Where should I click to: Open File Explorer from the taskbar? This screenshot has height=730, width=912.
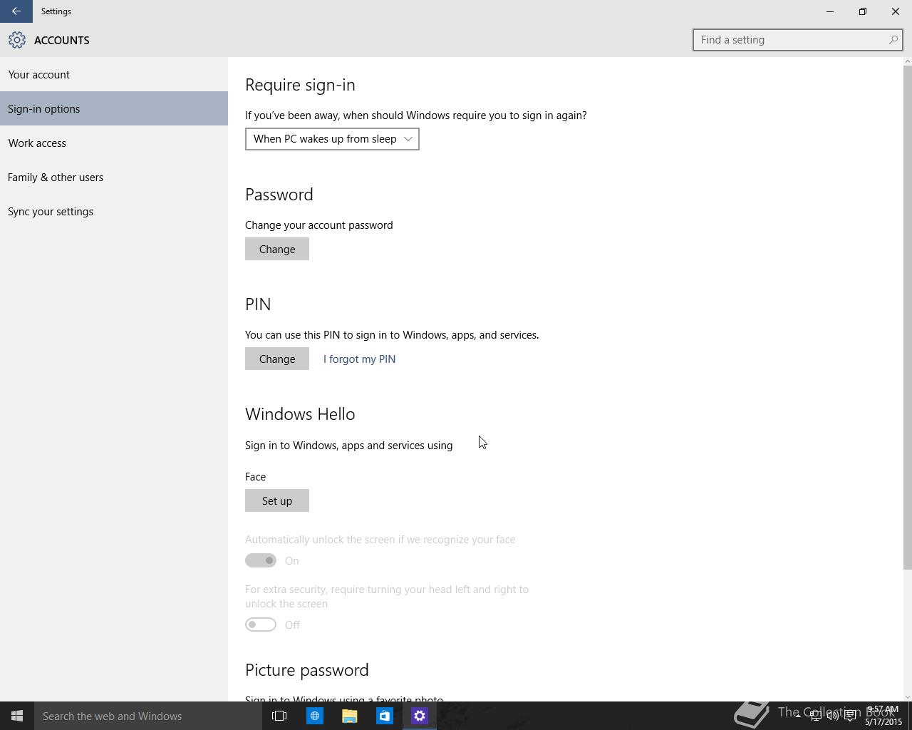click(349, 716)
